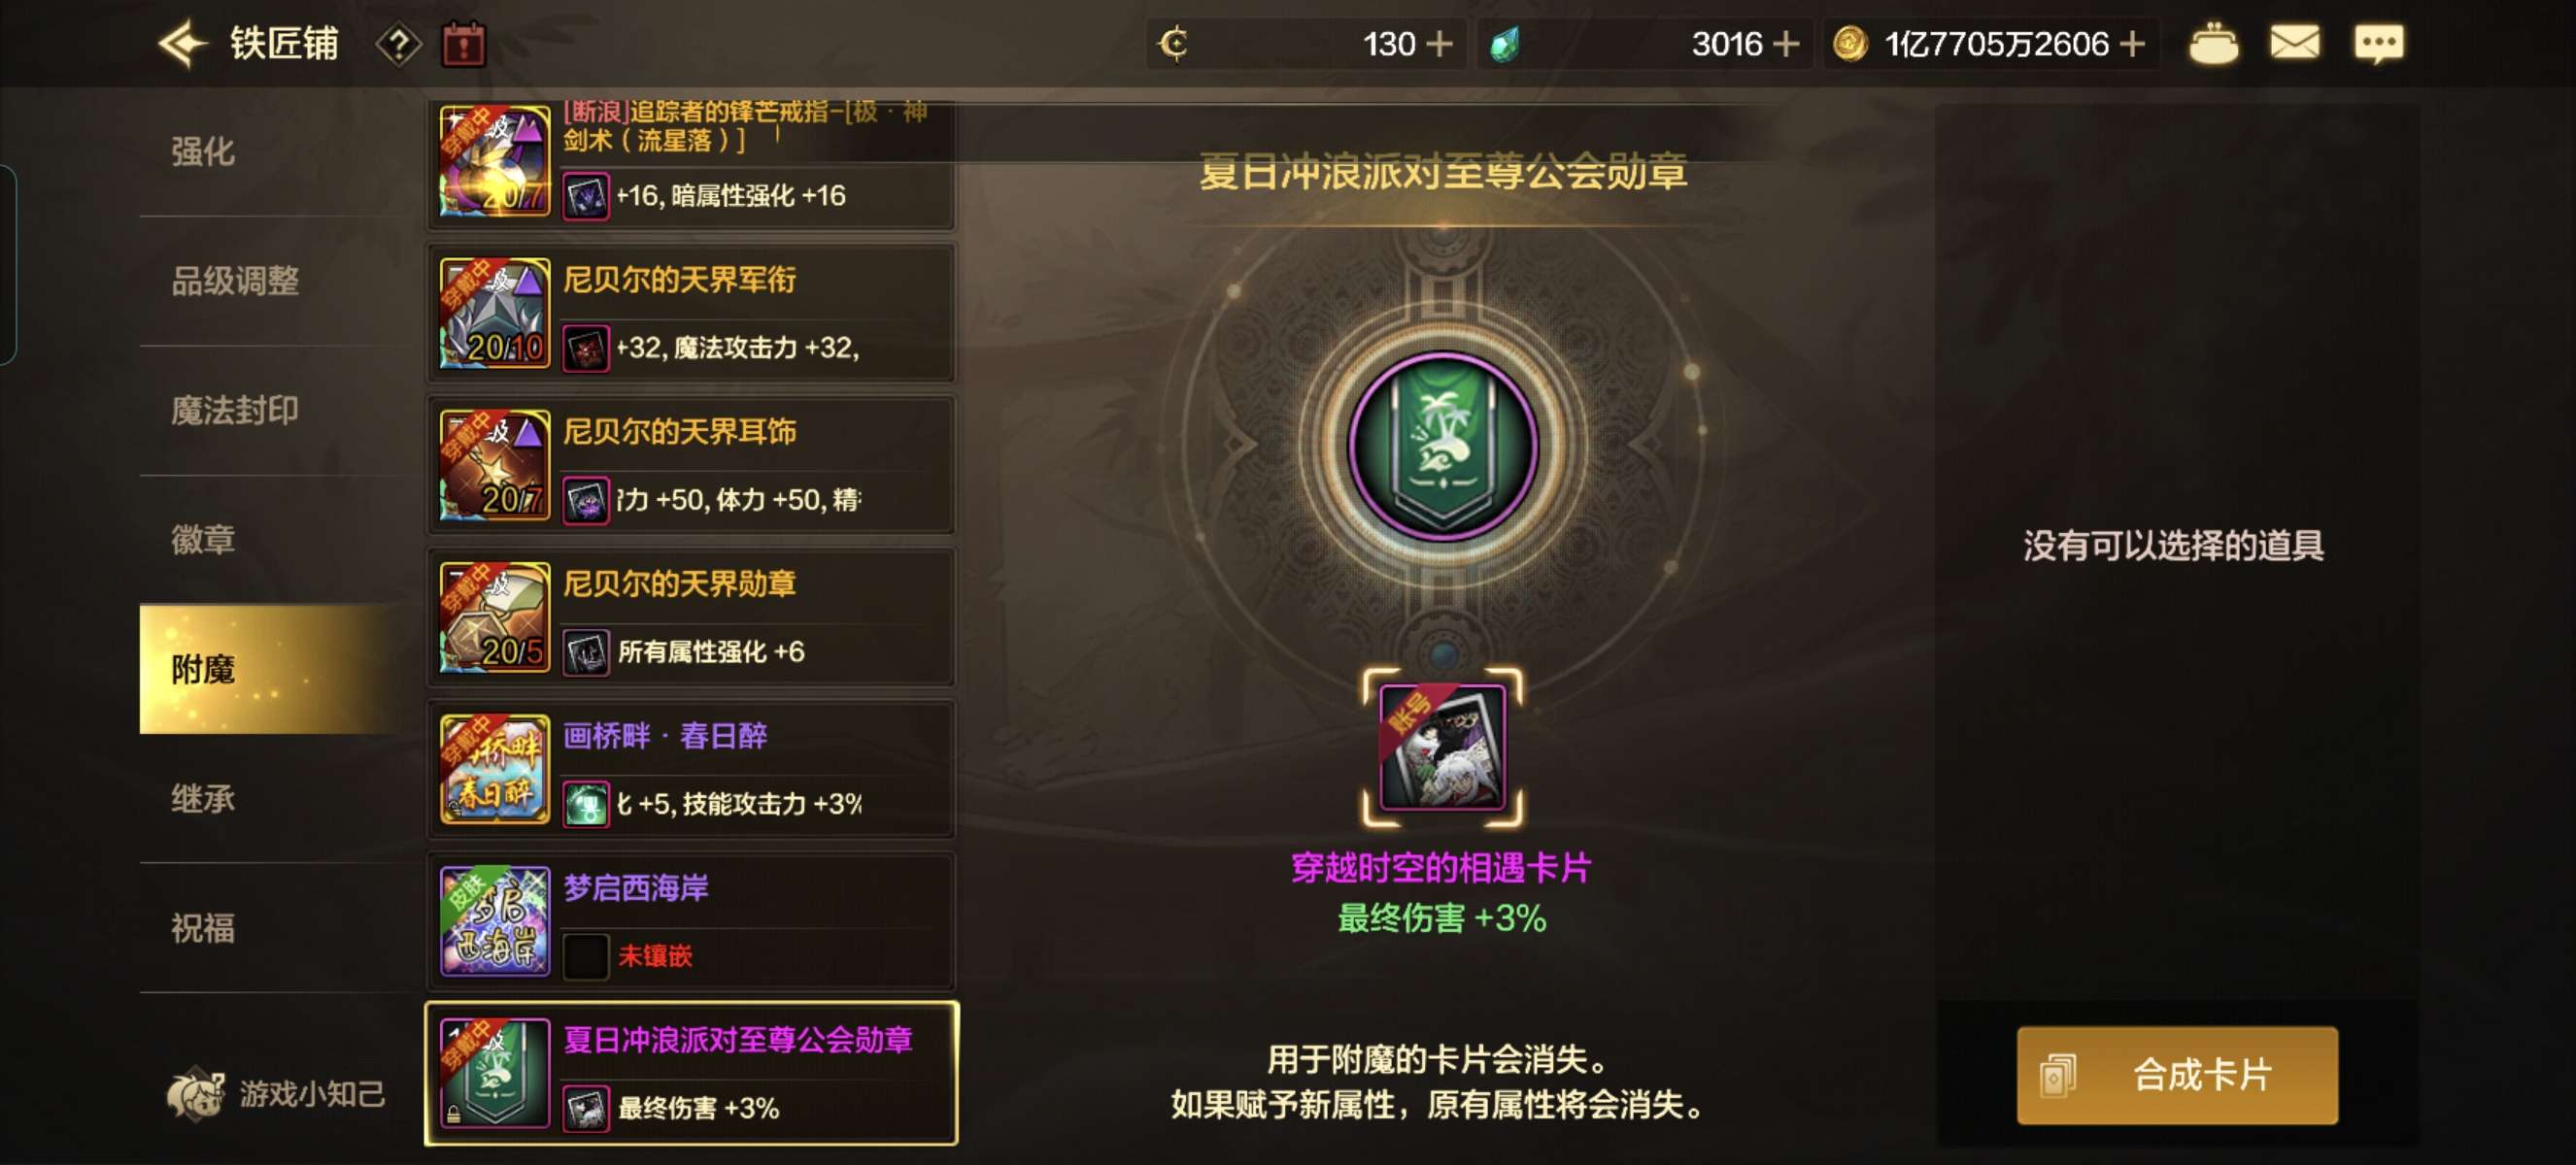
Task: Open the 继承 tab
Action: pos(203,798)
